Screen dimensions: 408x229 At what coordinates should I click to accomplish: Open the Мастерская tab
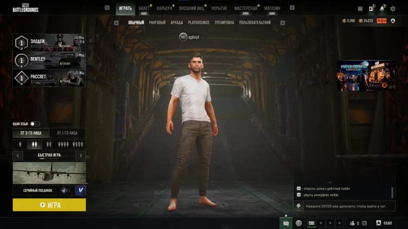pyautogui.click(x=246, y=8)
